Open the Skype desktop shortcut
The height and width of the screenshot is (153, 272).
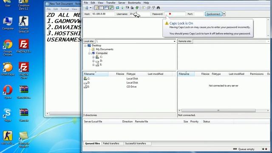[x=8, y=115]
